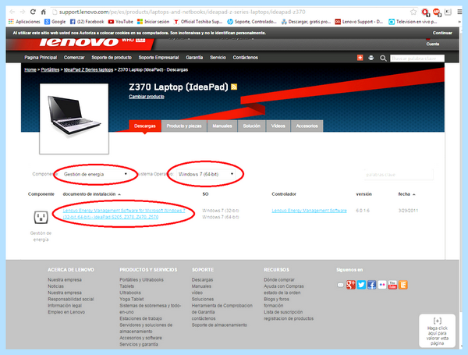Open footer Noticias link
Screen dimensions: 468x355
[55, 286]
